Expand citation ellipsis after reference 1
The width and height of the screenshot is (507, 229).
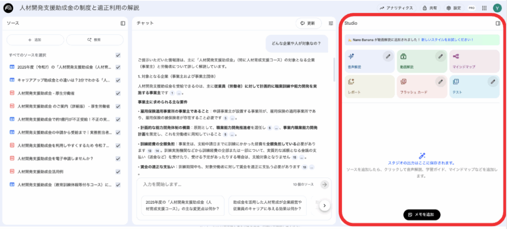[x=180, y=92]
